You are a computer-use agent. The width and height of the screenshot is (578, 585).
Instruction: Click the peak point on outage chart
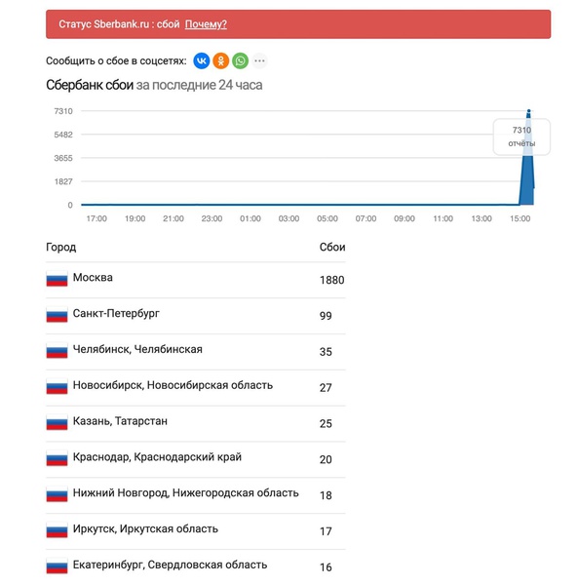[528, 111]
